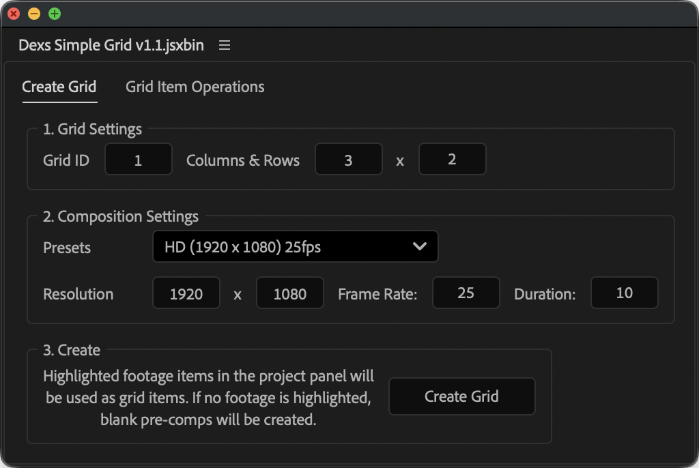Open the Grid Item Operations tab
This screenshot has width=699, height=468.
coord(195,87)
